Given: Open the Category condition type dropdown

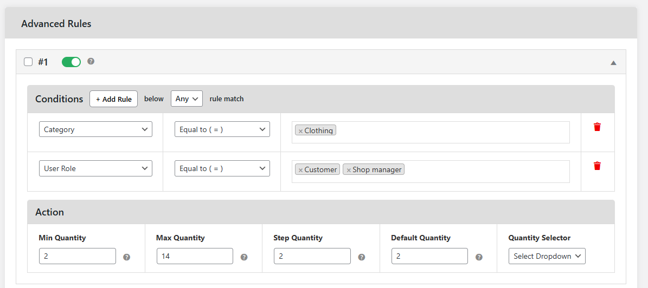Looking at the screenshot, I should tap(95, 129).
